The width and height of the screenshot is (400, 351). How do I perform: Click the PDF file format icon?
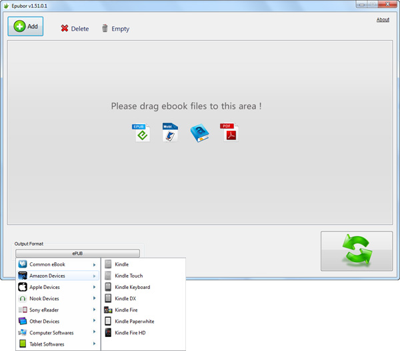229,133
